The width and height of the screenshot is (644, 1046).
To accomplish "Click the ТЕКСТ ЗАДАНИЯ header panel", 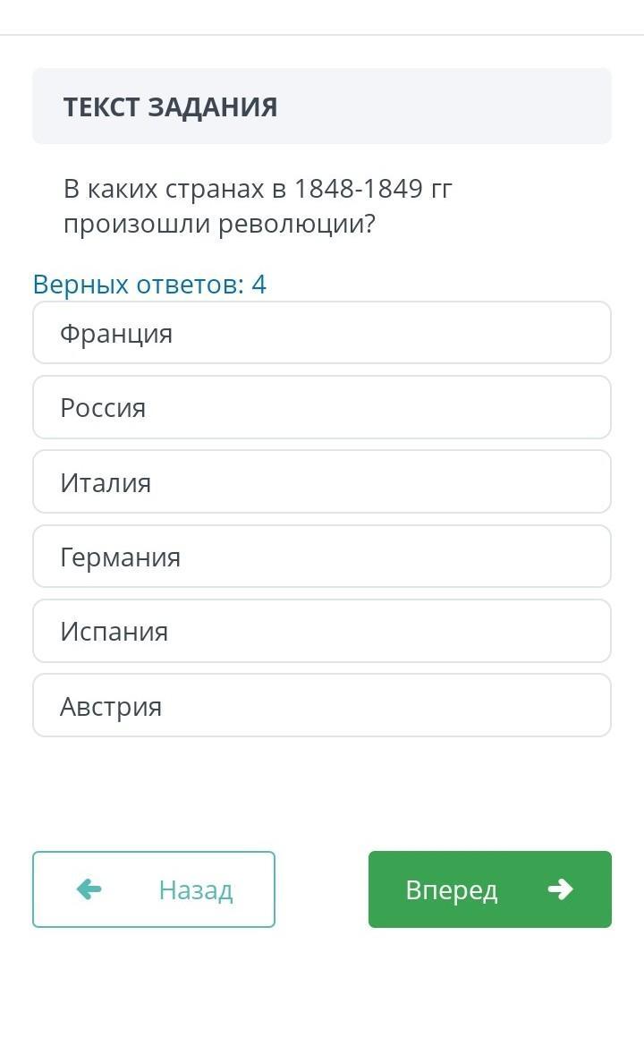I will click(x=322, y=106).
